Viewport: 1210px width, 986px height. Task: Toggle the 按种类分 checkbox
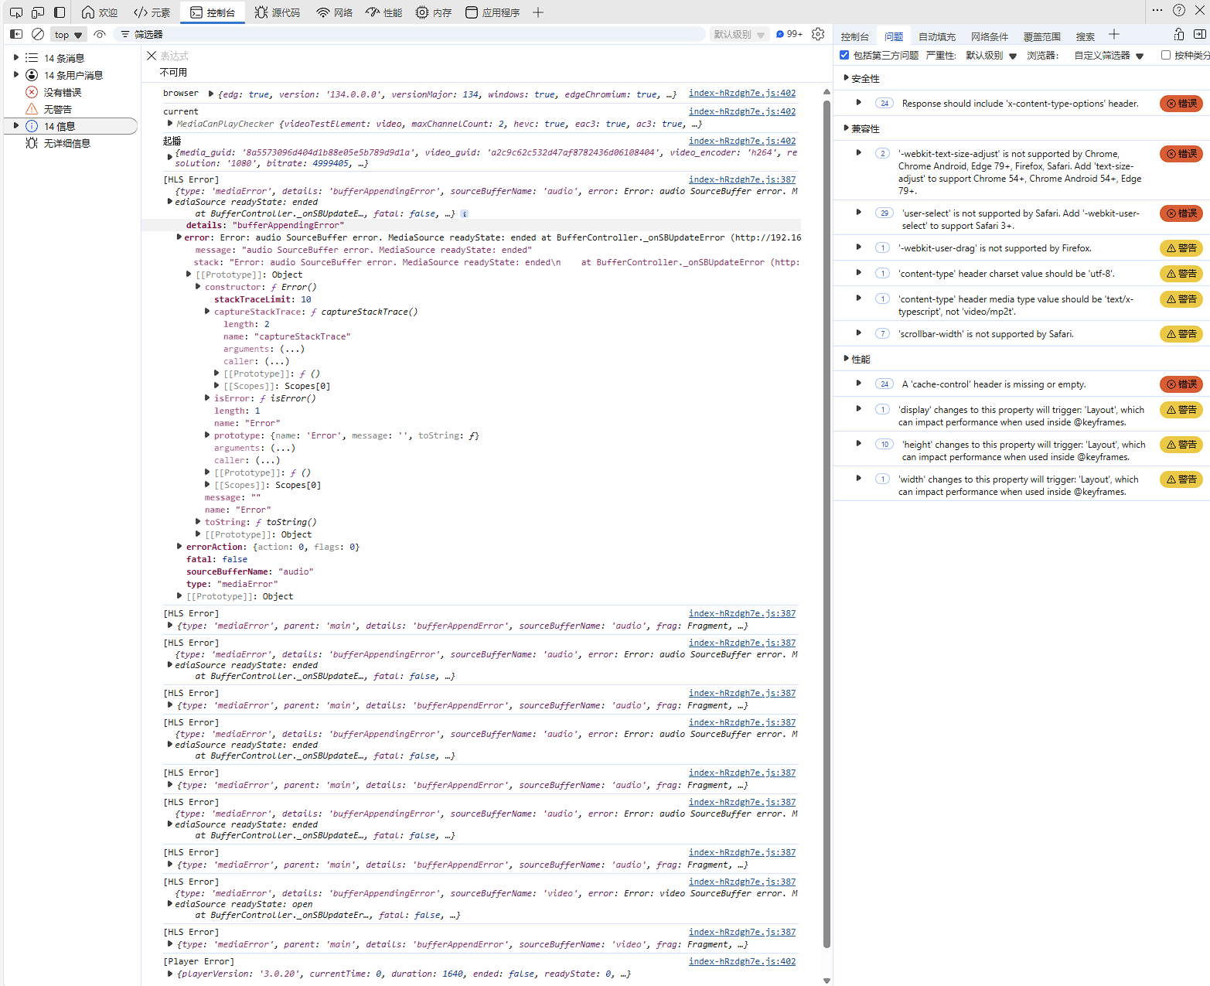point(1166,55)
